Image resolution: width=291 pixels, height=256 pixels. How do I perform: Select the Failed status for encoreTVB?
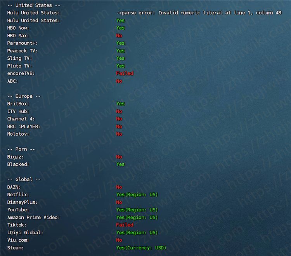(125, 73)
